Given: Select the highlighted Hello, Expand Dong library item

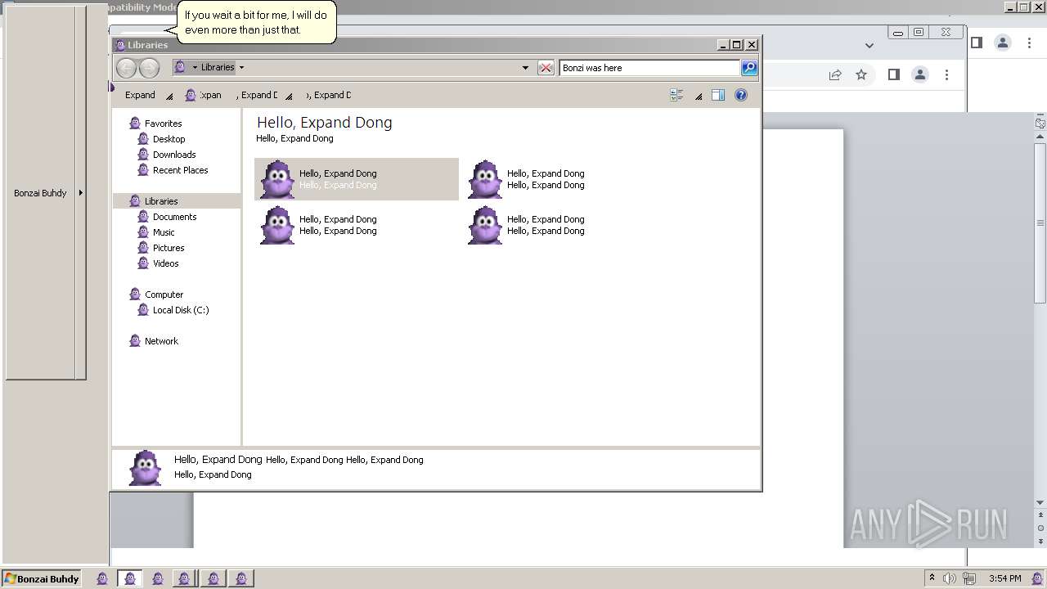Looking at the screenshot, I should pos(357,179).
